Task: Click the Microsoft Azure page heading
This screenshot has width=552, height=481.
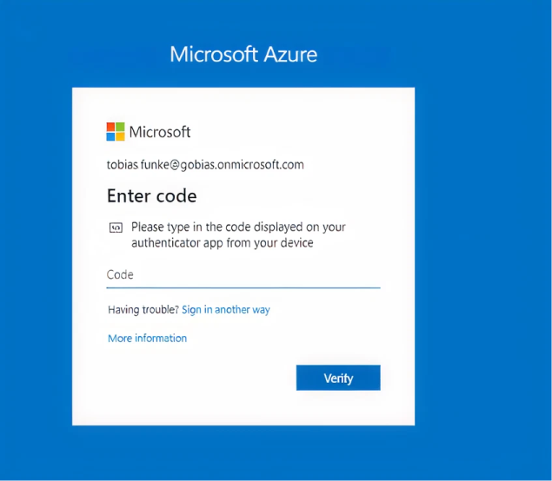Action: pyautogui.click(x=243, y=54)
